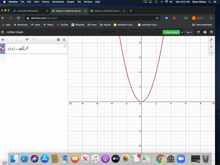Open the Desmos hamburger menu
Screen dimensions: 220x165
coord(2,32)
